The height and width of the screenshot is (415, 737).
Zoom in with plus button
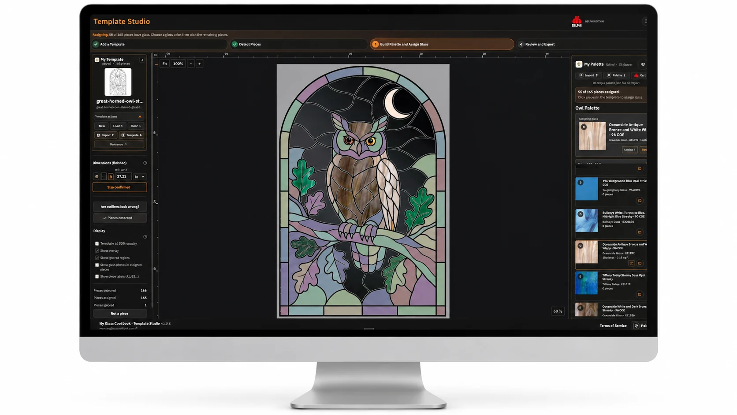pos(199,64)
